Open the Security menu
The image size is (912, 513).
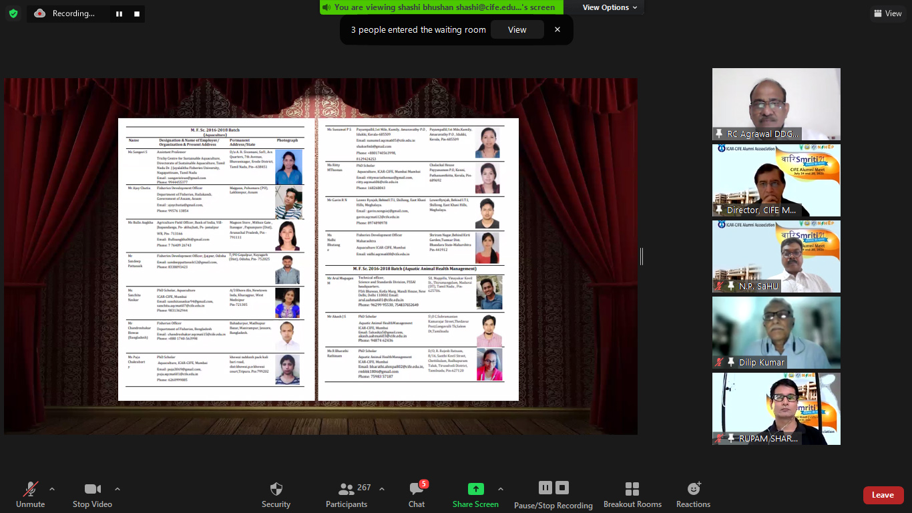[276, 494]
